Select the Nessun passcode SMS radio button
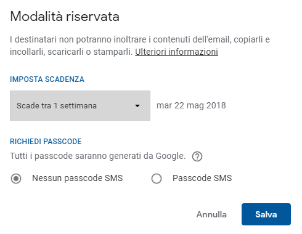 pos(16,179)
